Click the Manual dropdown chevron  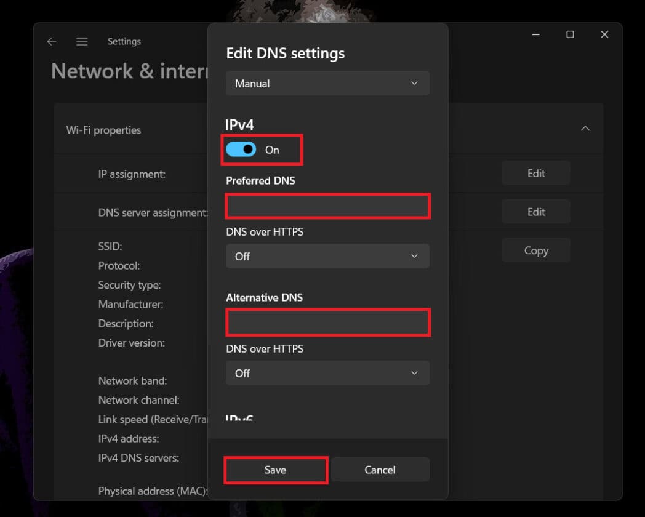pos(415,83)
